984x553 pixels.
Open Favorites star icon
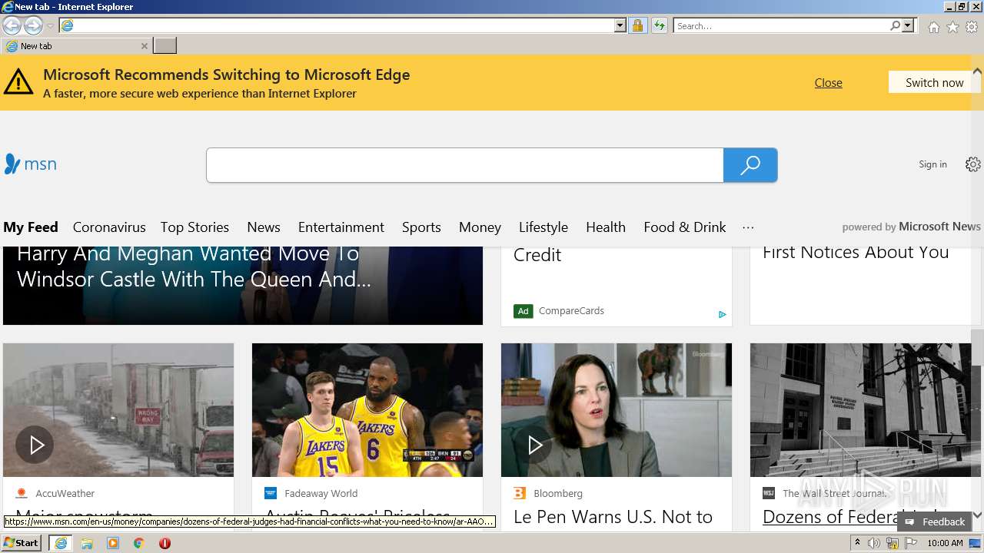(x=952, y=27)
